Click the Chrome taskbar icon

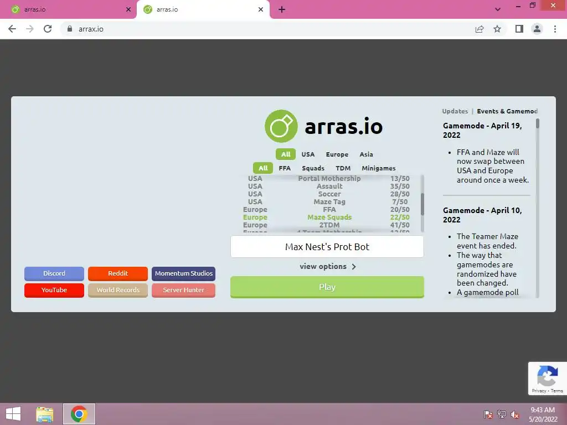(x=79, y=414)
